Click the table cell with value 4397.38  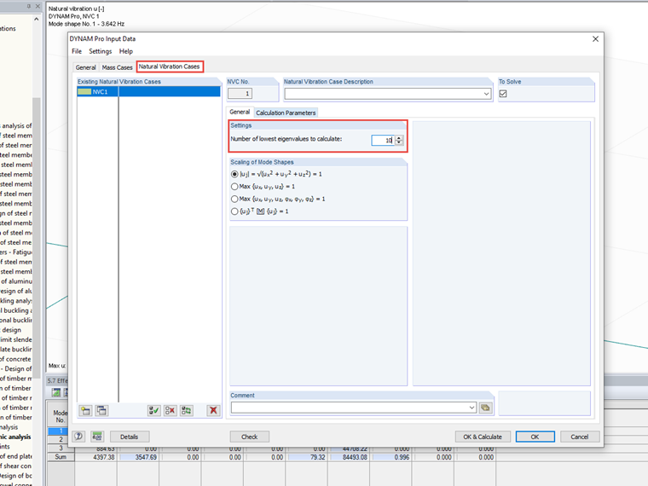95,457
